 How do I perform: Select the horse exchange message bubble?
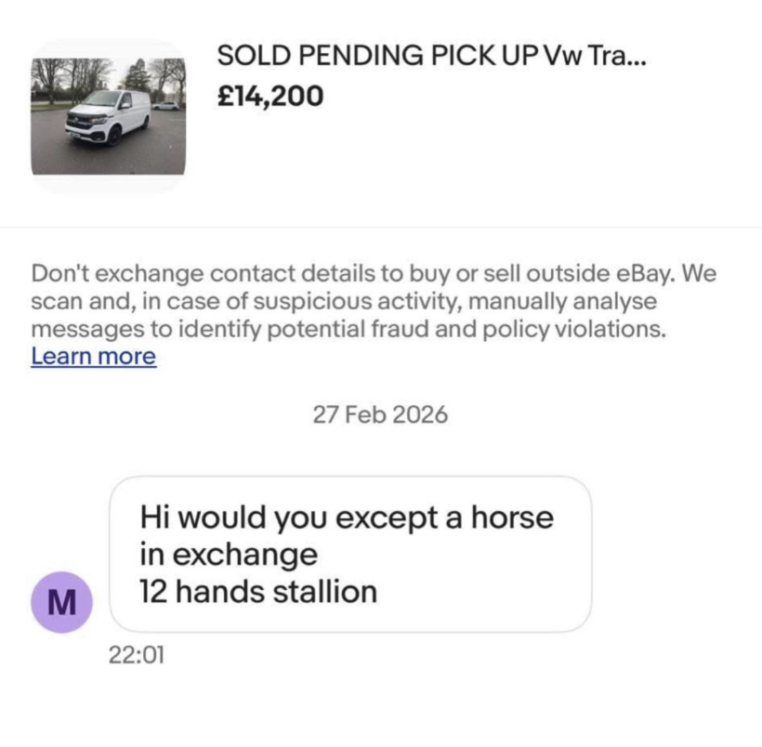click(x=350, y=555)
